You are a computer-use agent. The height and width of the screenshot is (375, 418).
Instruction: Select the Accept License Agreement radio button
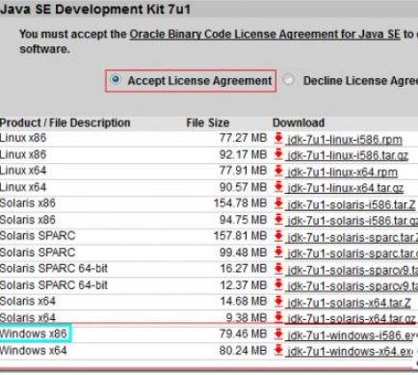coord(116,79)
